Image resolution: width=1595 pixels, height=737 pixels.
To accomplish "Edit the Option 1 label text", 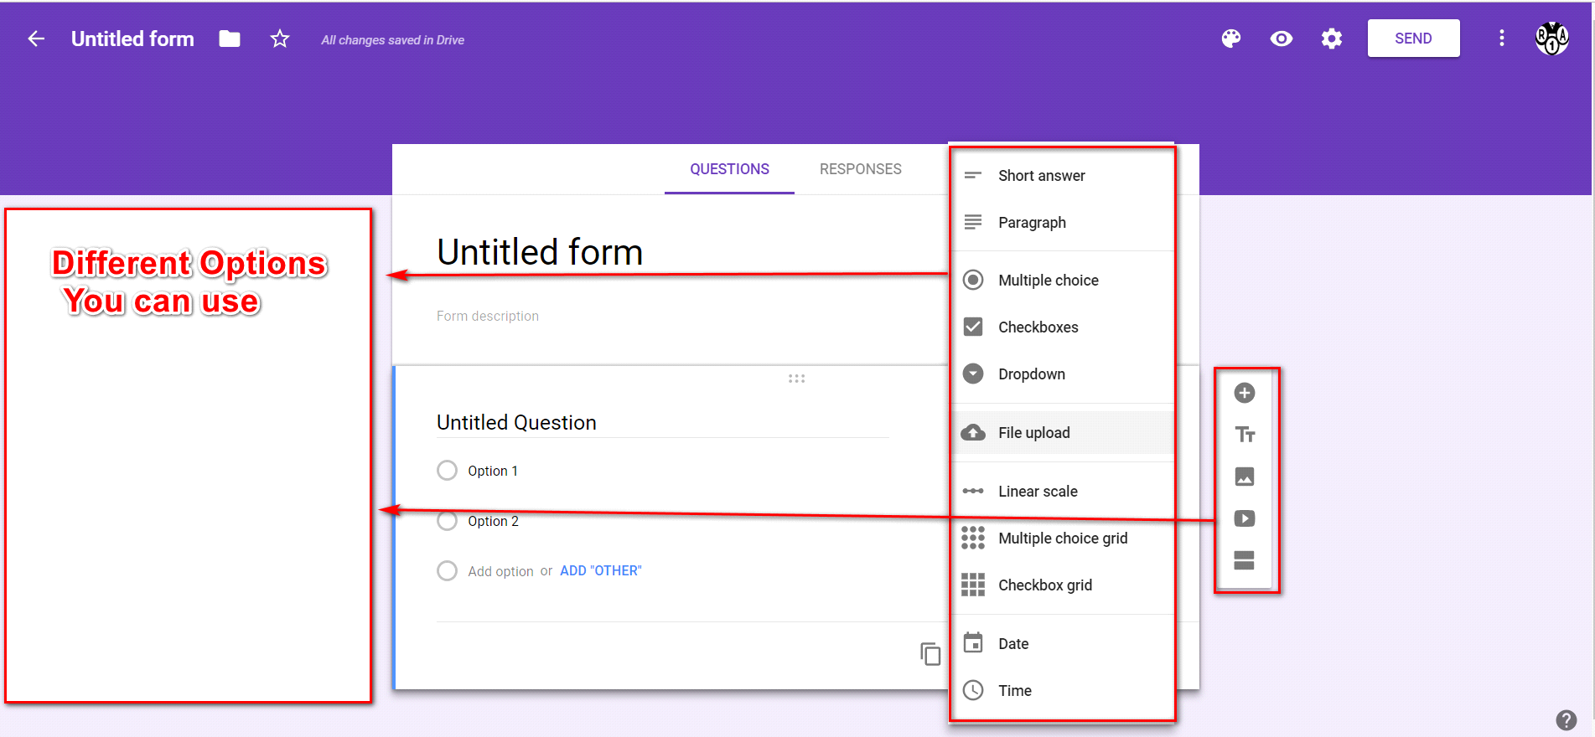I will point(493,471).
